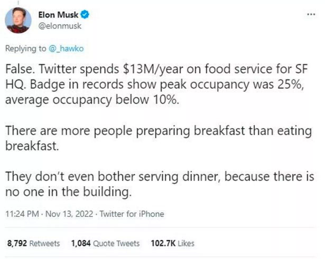Open the @elonmusk handle link
The image size is (325, 259).
[60, 26]
